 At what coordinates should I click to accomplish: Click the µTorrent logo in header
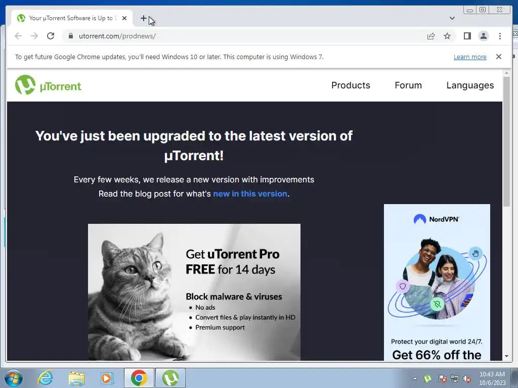[48, 85]
